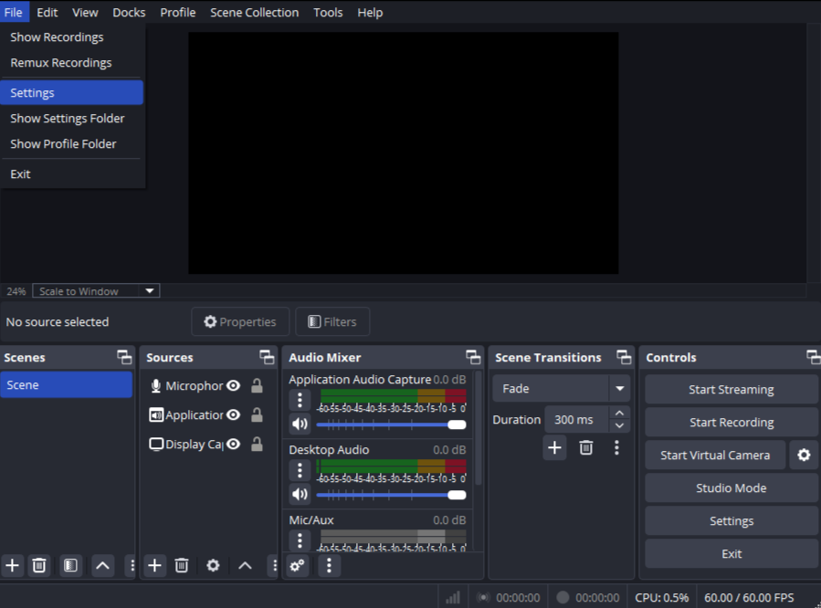Expand the Scale to Window dropdown

(150, 291)
